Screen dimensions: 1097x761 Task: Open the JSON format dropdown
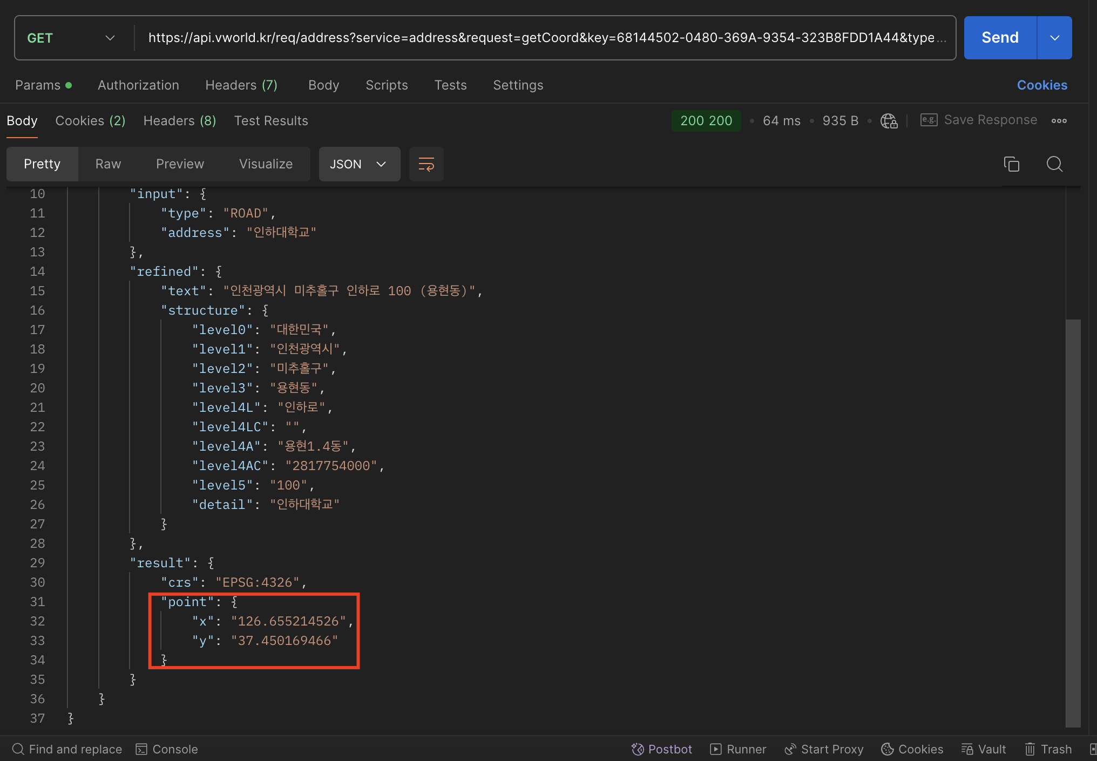click(x=359, y=164)
